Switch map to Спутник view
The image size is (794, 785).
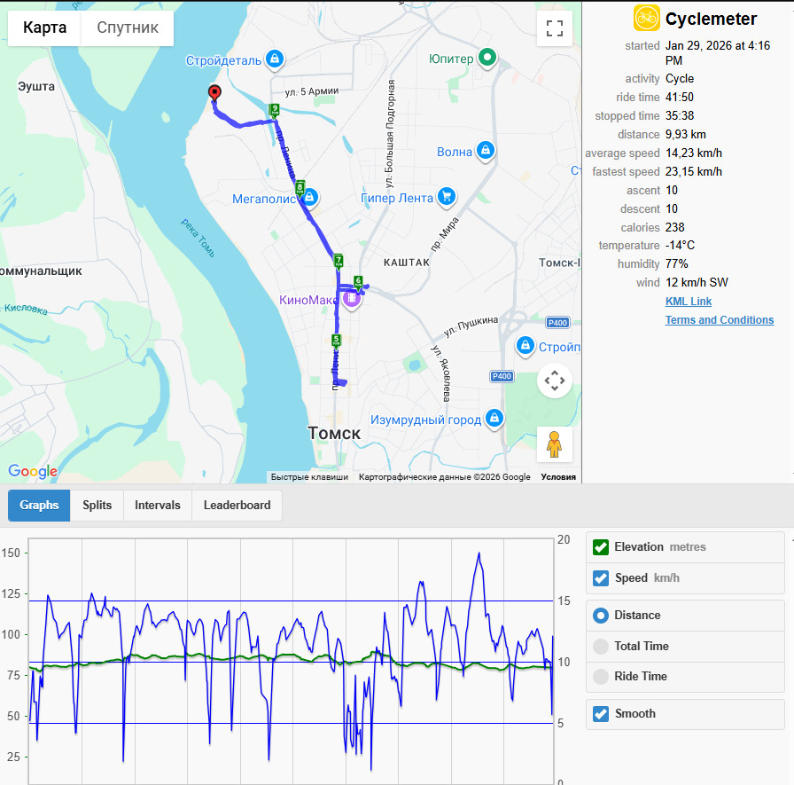click(128, 27)
